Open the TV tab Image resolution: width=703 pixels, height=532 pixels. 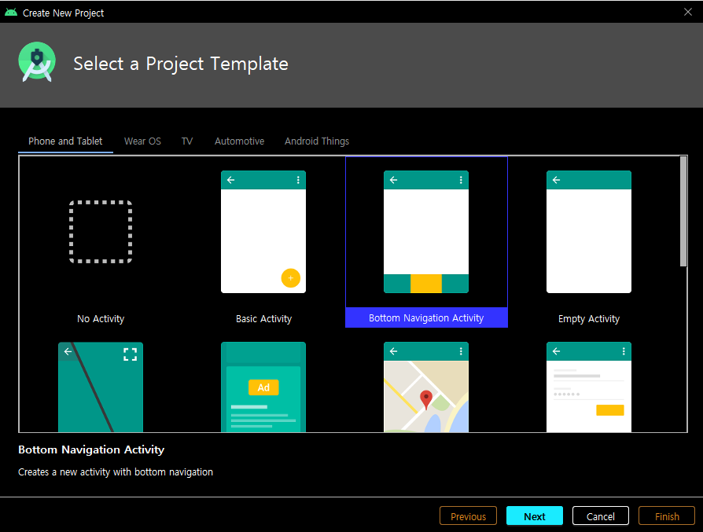point(187,141)
